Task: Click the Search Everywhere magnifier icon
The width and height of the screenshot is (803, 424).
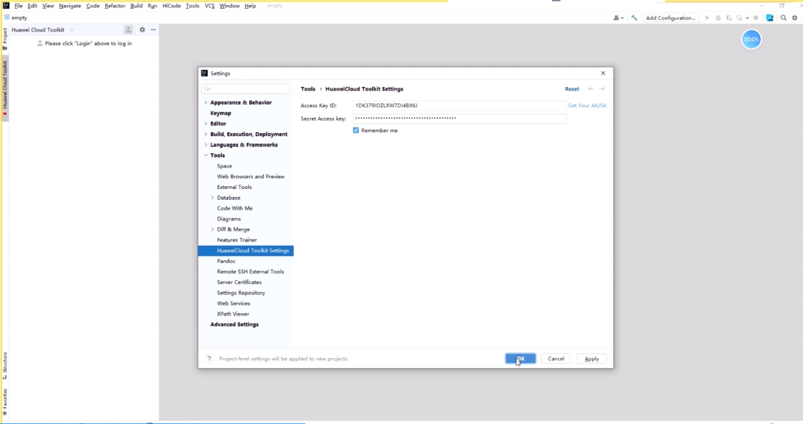Action: click(x=783, y=18)
